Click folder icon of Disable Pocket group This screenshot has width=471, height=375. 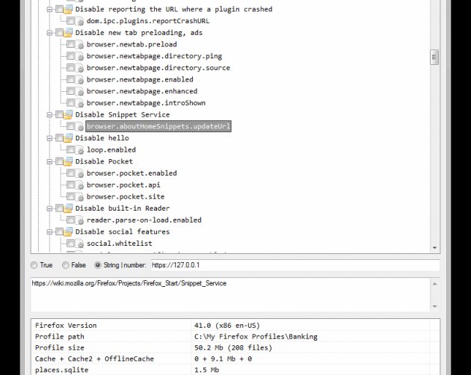click(x=68, y=161)
